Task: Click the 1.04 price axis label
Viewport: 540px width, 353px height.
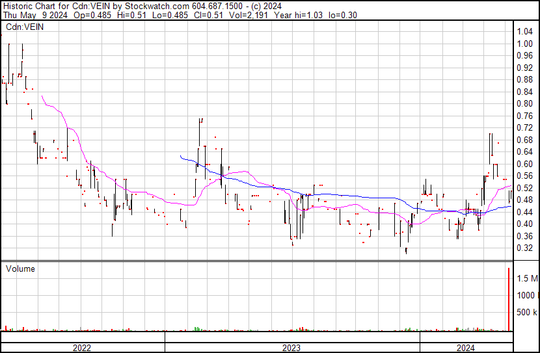Action: pyautogui.click(x=525, y=32)
